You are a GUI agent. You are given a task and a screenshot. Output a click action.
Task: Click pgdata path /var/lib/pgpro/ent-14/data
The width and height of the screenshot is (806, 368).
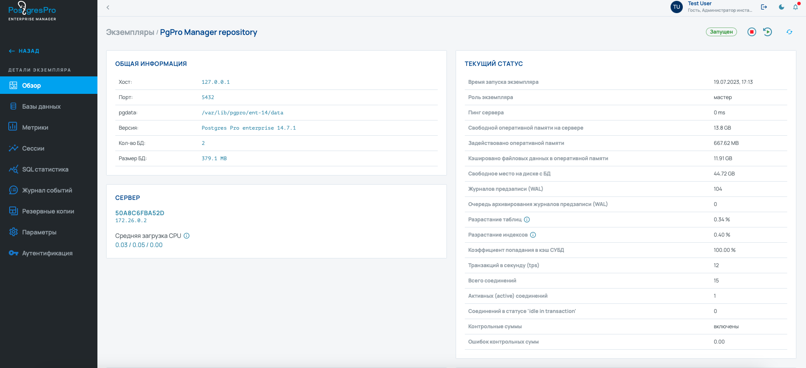click(242, 113)
